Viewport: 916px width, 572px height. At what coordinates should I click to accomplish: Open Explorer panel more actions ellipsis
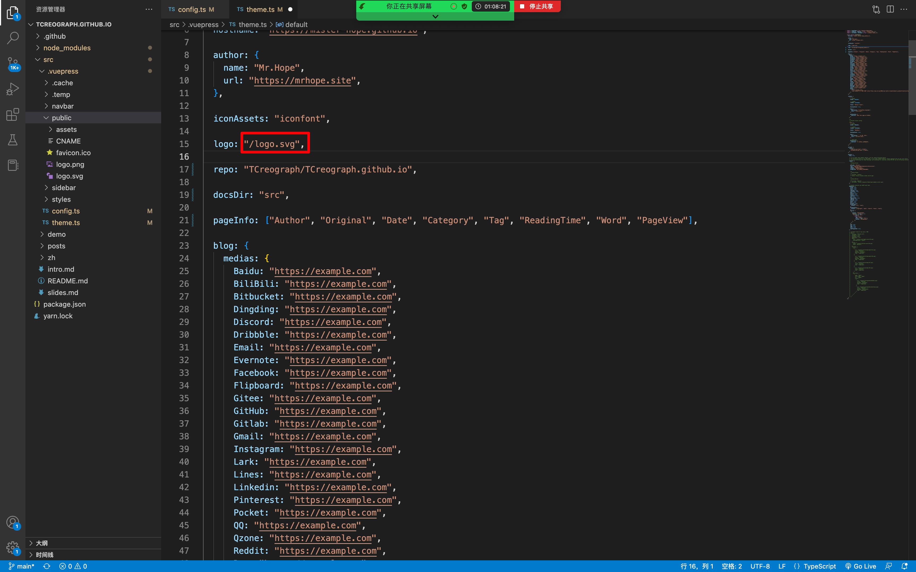(149, 9)
